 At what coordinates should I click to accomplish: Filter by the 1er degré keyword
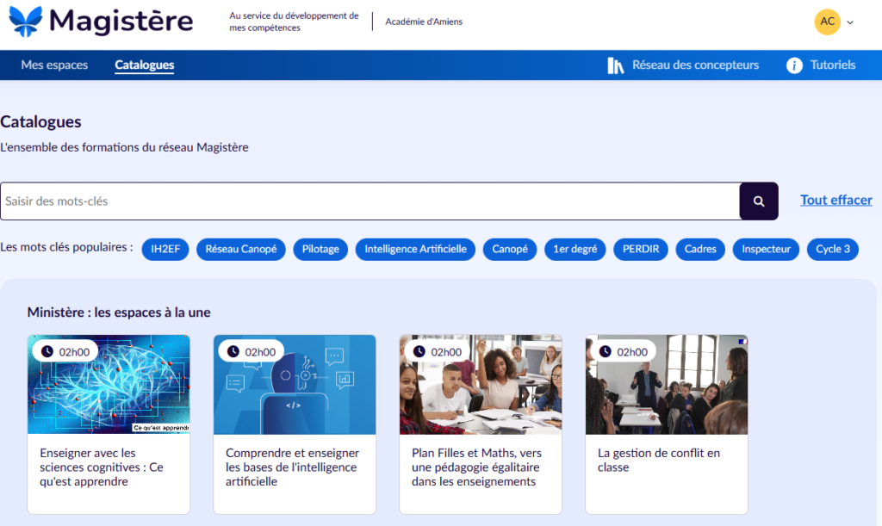575,250
